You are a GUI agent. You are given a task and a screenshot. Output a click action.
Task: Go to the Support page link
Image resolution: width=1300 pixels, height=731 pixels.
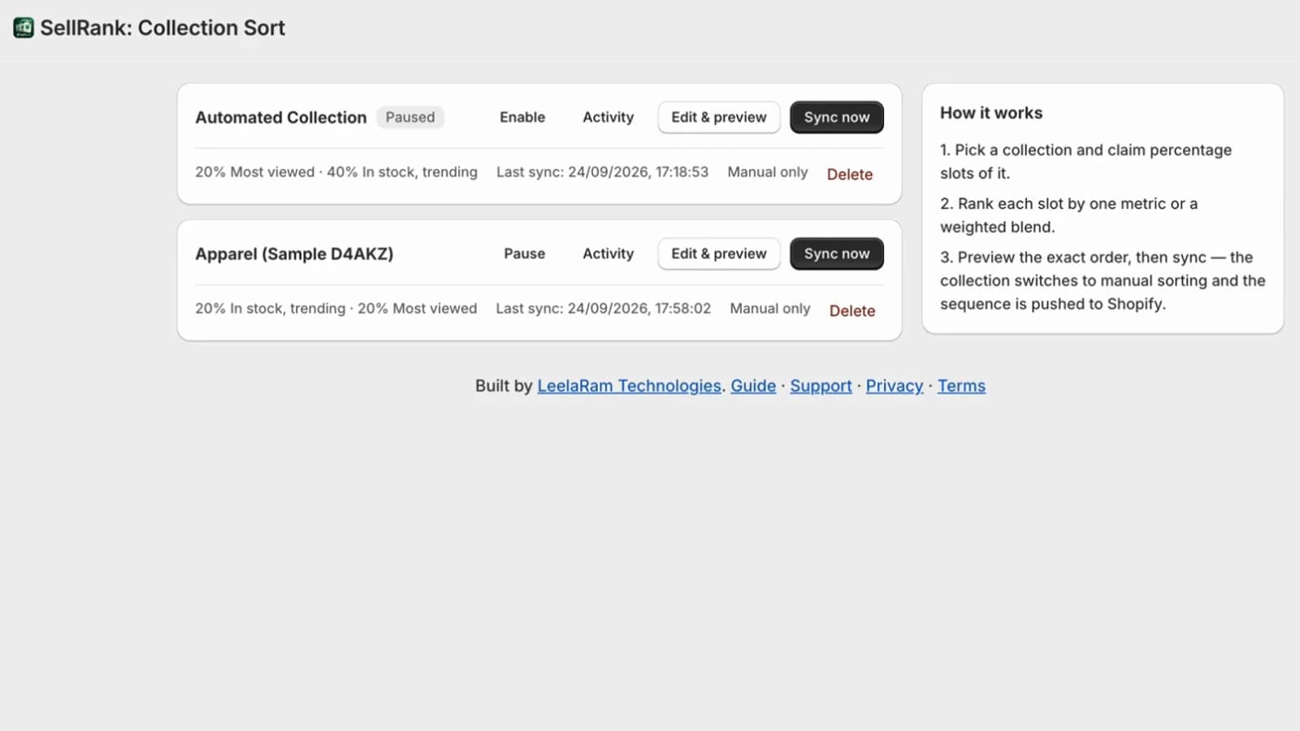coord(821,386)
